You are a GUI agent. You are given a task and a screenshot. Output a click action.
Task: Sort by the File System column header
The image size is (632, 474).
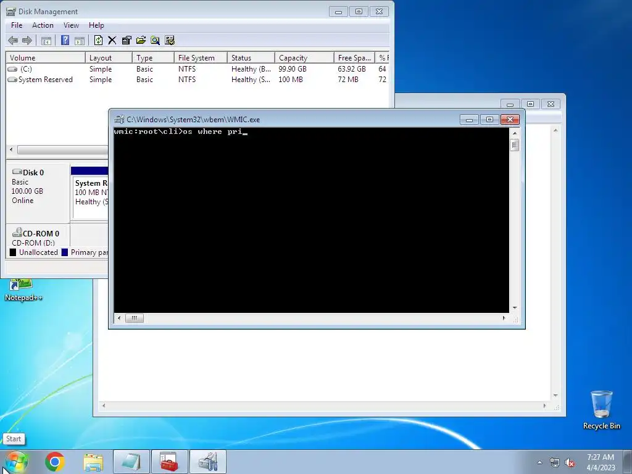[201, 57]
